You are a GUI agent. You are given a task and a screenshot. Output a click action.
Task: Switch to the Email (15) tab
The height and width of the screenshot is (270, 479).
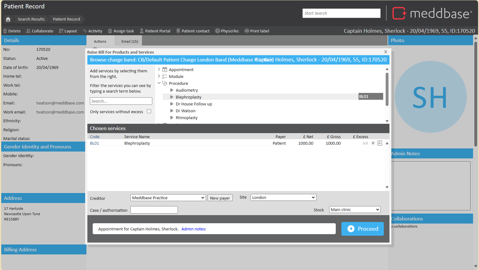[x=130, y=41]
